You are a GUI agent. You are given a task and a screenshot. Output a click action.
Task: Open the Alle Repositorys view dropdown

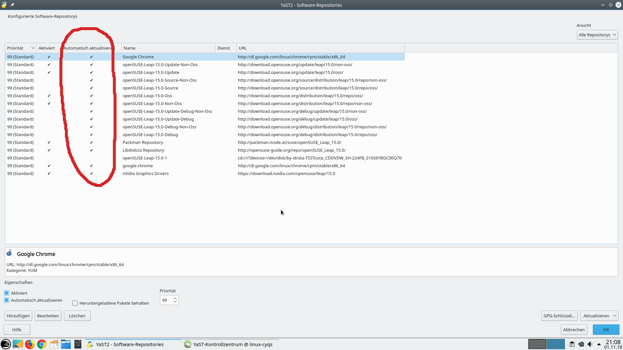597,35
